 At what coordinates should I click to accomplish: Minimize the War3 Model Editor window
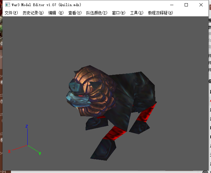(172, 5)
